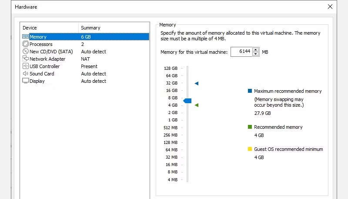This screenshot has width=348, height=199.
Task: Select the USB Controller icon
Action: 25,66
